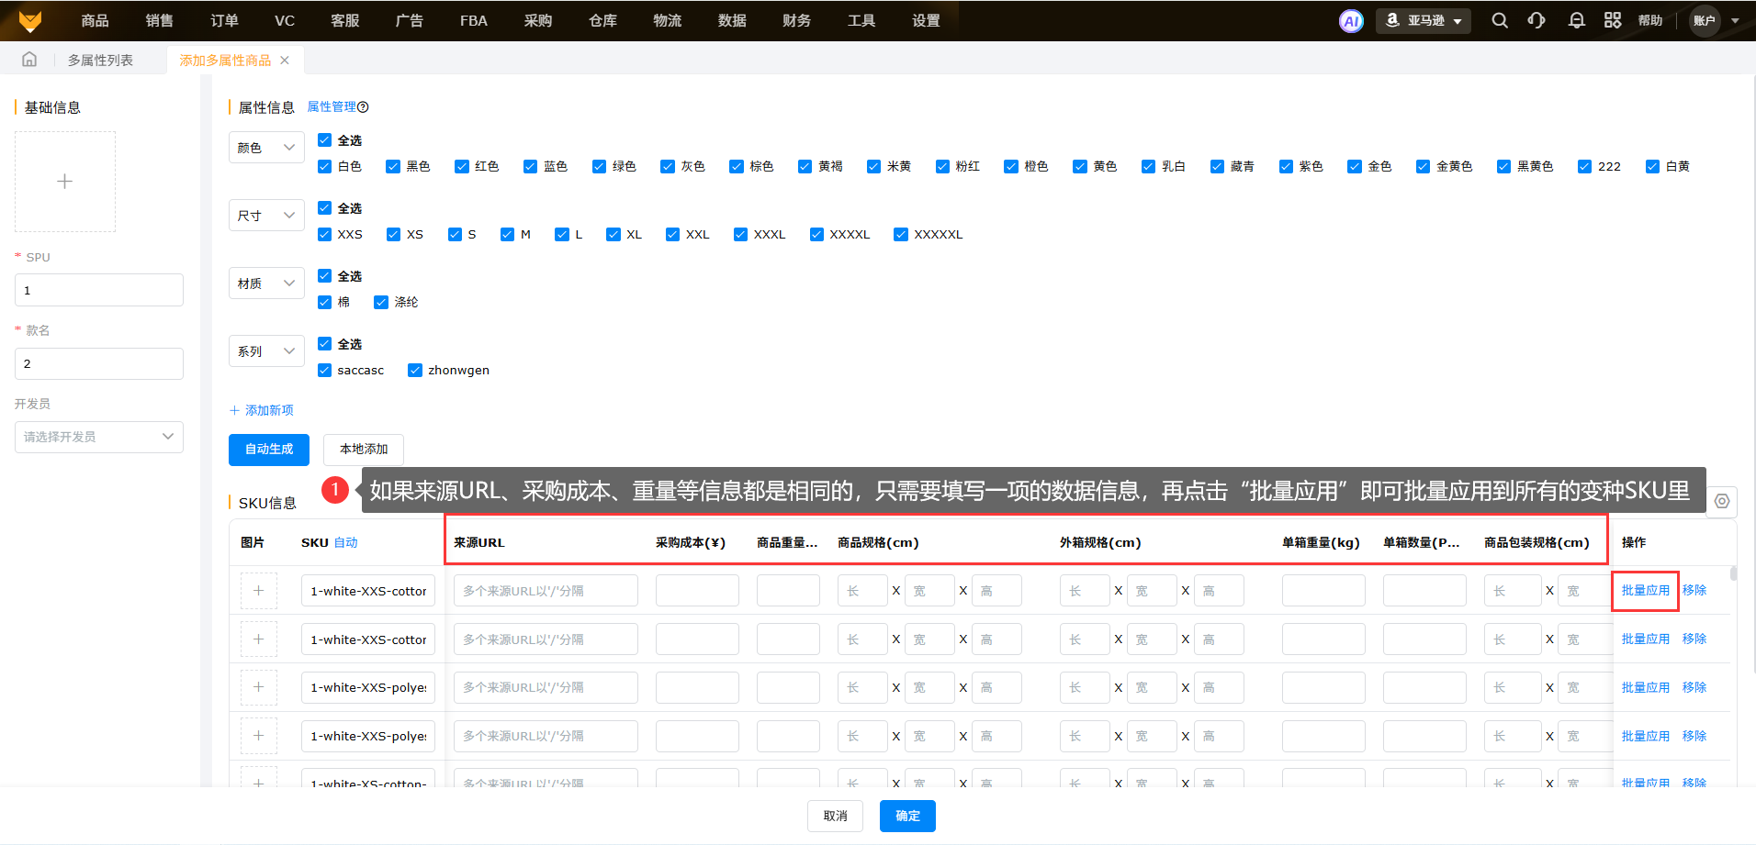Close the 添加多属性商品 tab
The height and width of the screenshot is (845, 1756).
(x=285, y=61)
